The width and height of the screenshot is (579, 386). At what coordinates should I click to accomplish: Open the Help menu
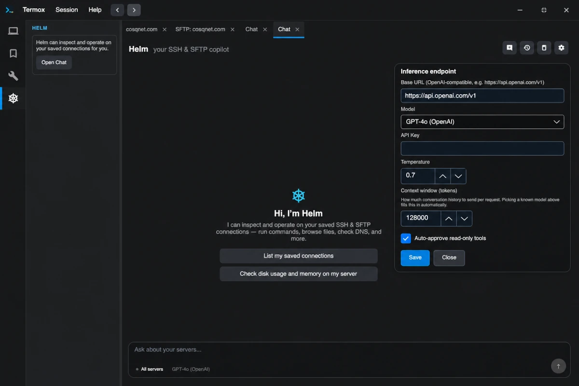click(95, 10)
